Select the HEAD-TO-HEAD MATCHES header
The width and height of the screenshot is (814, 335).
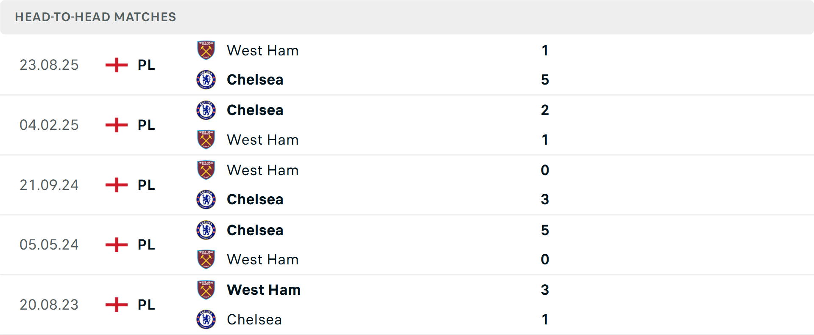[95, 17]
